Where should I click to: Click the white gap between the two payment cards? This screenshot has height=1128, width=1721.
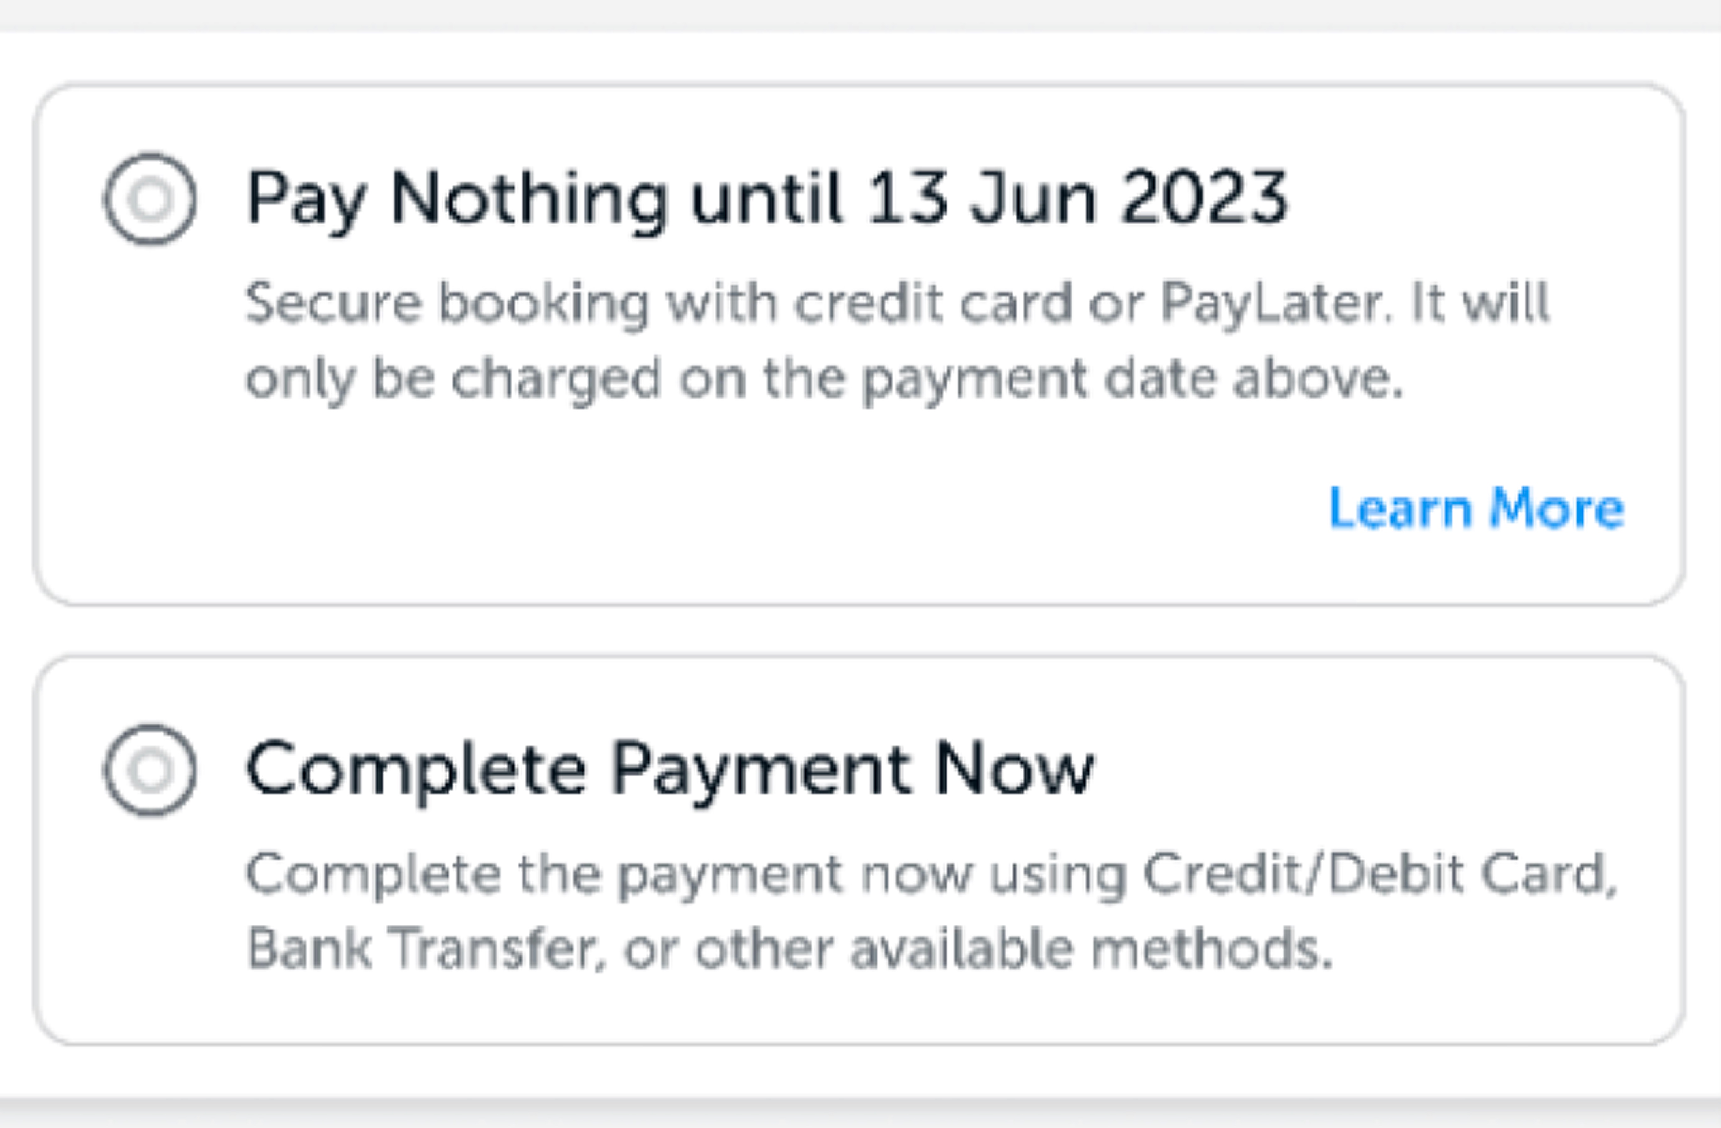(861, 631)
